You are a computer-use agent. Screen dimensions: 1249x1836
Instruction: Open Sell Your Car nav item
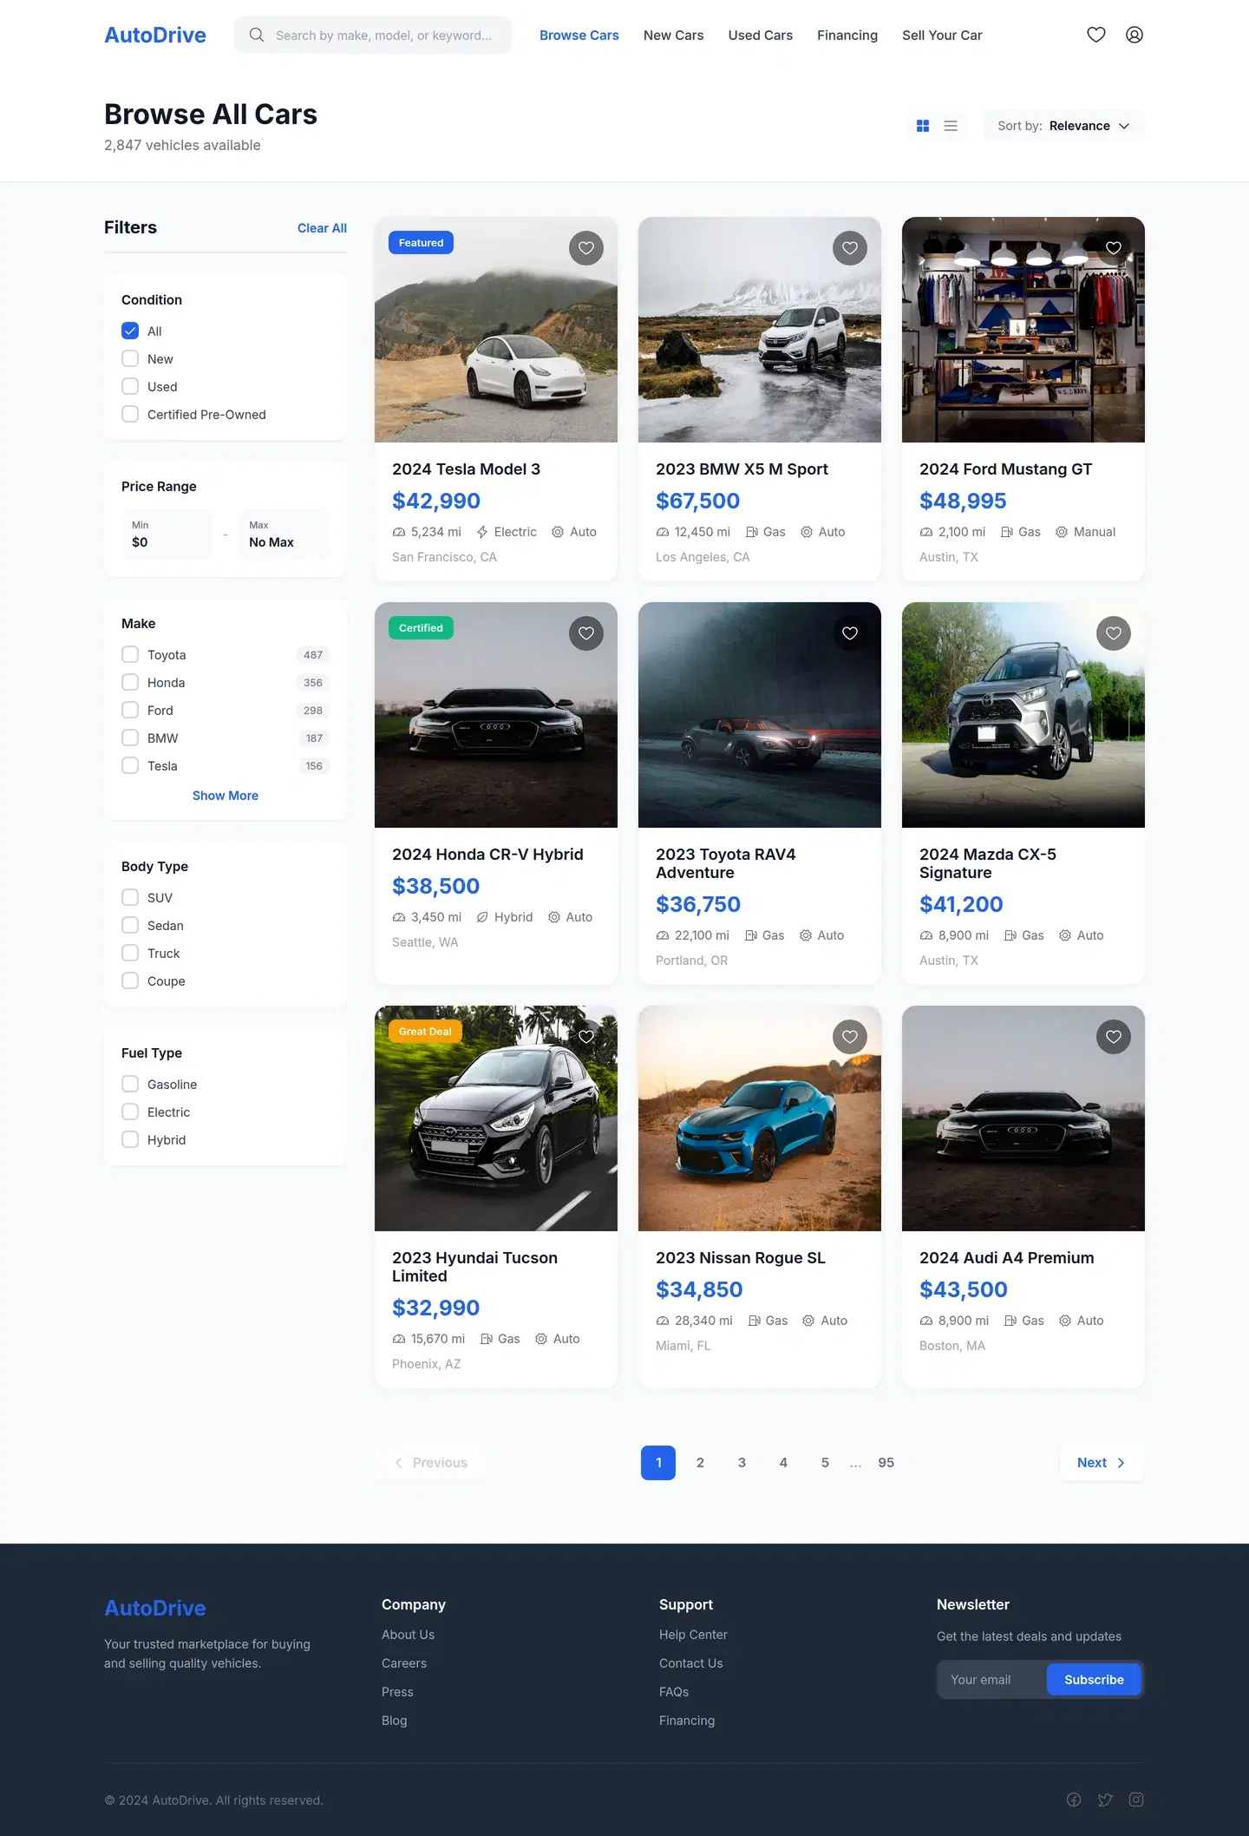pos(942,35)
